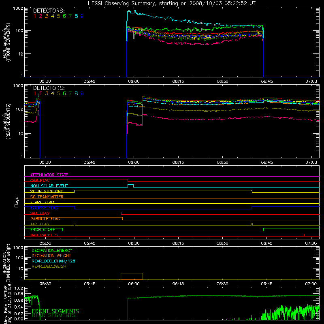Click the vertical Flags axis label
324x324 pixels.
point(16,202)
